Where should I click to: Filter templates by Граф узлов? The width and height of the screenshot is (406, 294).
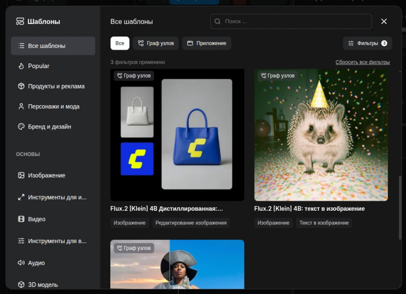(x=156, y=43)
